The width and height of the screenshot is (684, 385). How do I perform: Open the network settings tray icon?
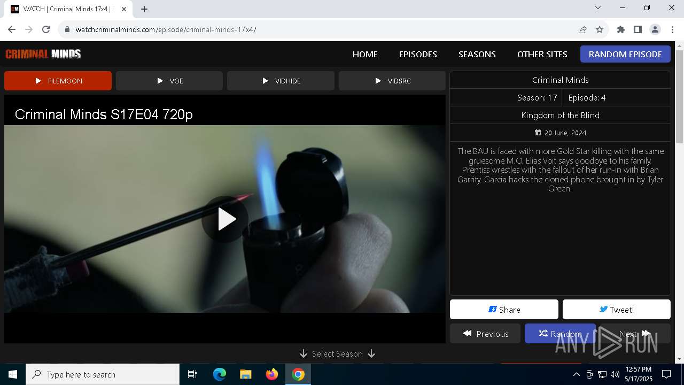[602, 374]
